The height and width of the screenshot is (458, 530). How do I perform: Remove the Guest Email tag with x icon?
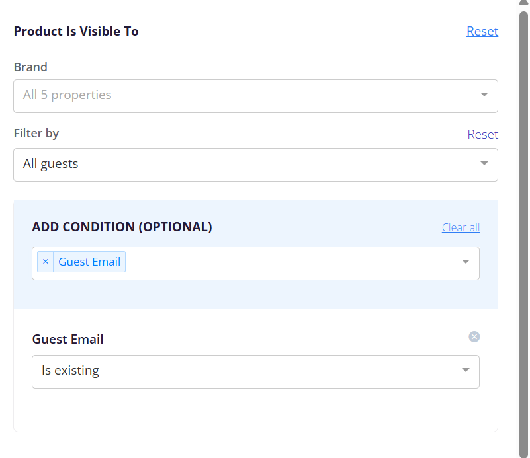tap(45, 262)
